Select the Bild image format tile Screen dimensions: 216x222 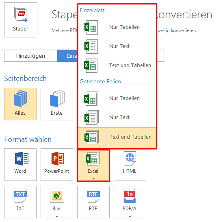[x=57, y=202]
